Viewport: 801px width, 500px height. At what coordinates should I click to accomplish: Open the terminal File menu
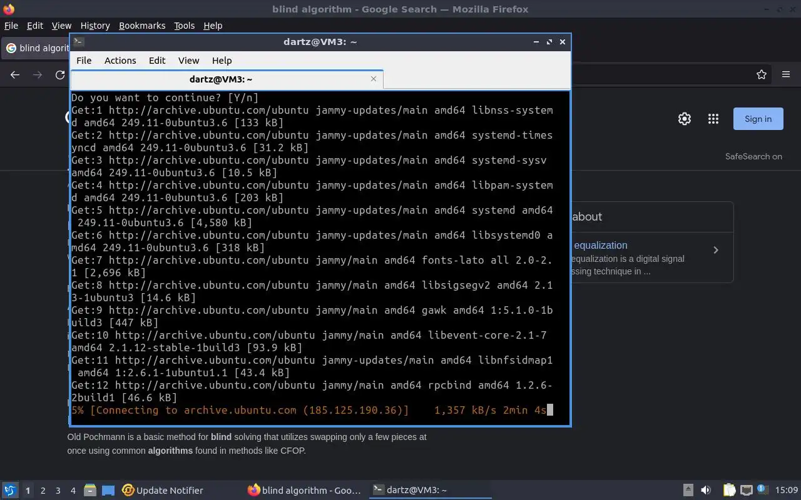[x=84, y=61]
